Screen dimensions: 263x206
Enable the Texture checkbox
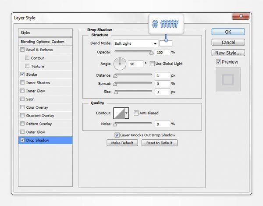point(27,66)
